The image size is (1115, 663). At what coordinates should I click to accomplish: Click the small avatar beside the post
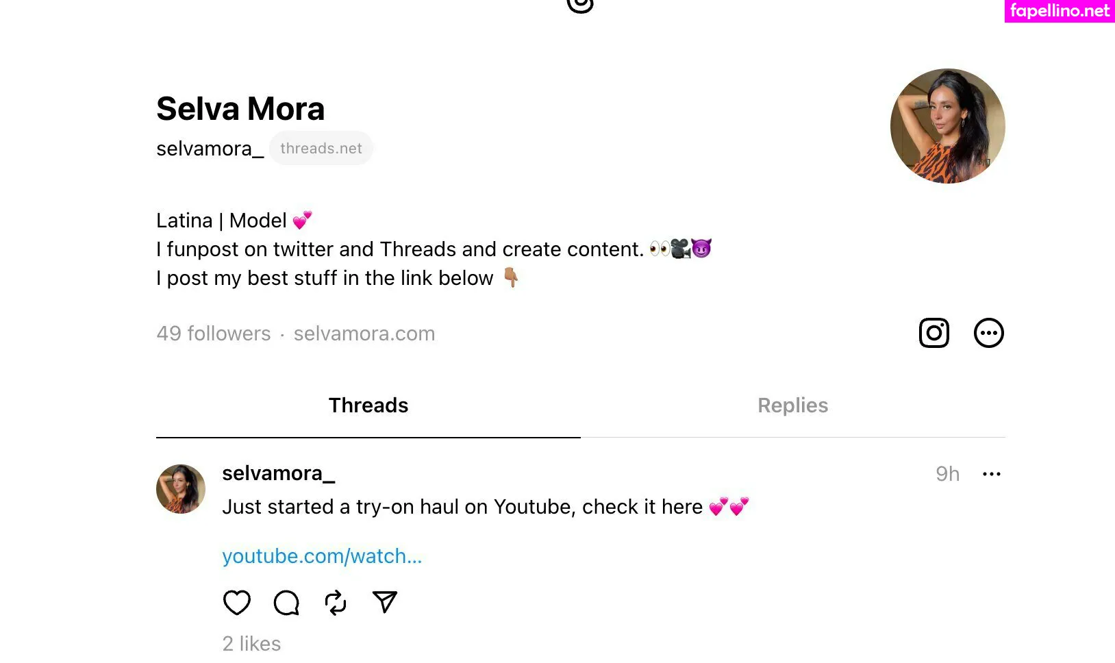point(181,489)
